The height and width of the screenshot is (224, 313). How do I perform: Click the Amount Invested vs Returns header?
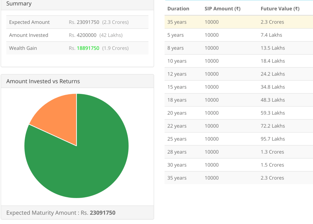[x=43, y=81]
